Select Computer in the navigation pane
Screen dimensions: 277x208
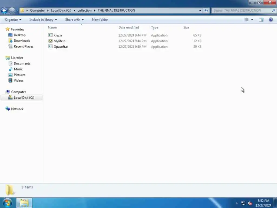click(18, 92)
